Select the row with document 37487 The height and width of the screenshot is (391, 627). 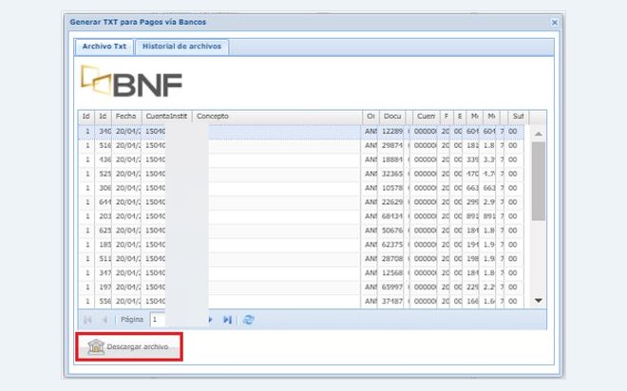point(301,301)
